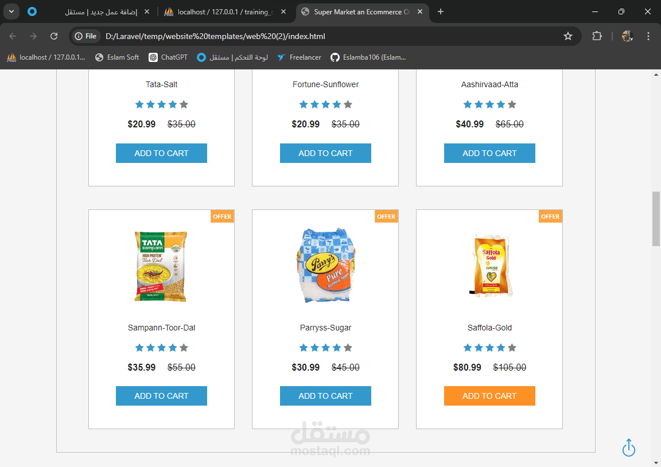
Task: Click the Sampann Toor Dal product image
Action: (x=161, y=266)
